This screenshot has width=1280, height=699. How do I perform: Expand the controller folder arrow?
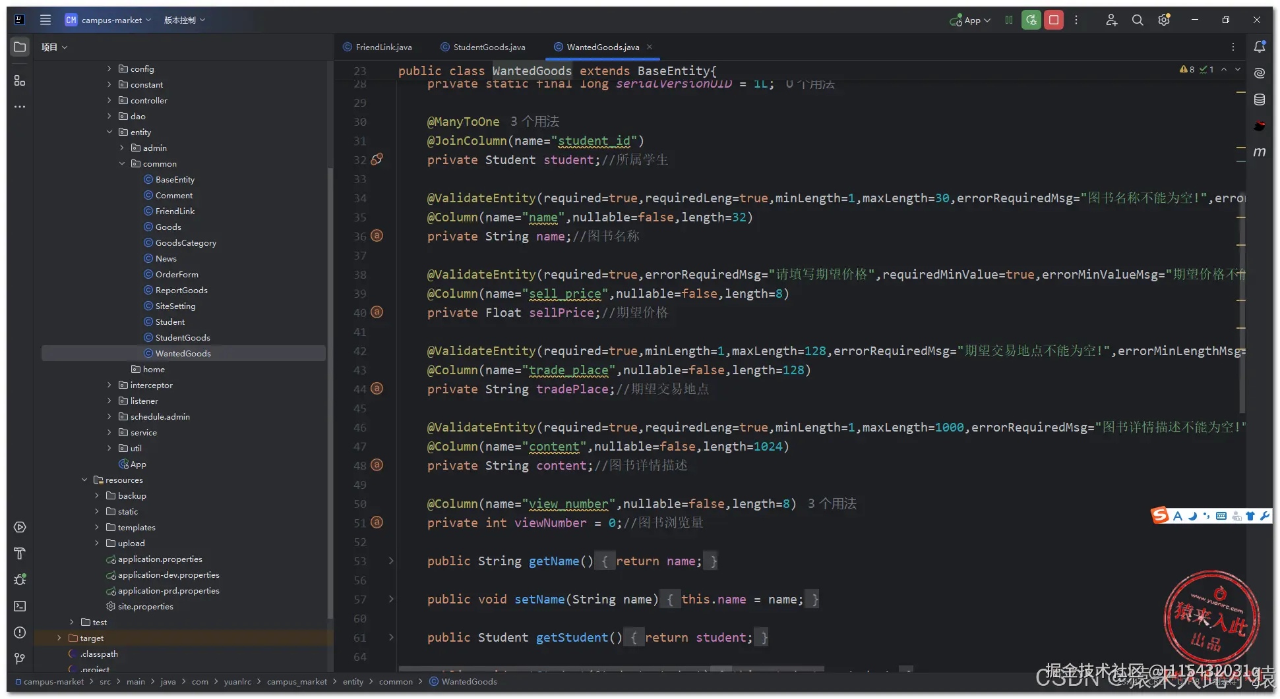pos(109,100)
